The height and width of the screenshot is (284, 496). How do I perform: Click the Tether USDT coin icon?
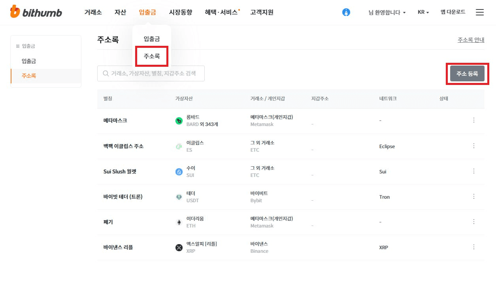tap(179, 197)
